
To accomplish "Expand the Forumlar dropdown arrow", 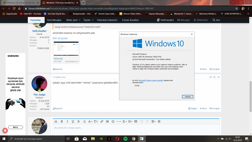I will [43, 20].
